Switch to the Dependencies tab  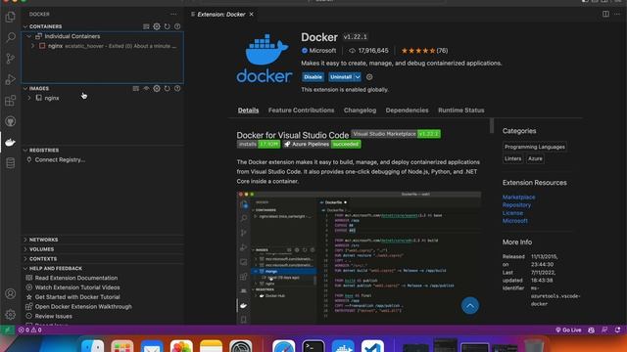(x=407, y=110)
